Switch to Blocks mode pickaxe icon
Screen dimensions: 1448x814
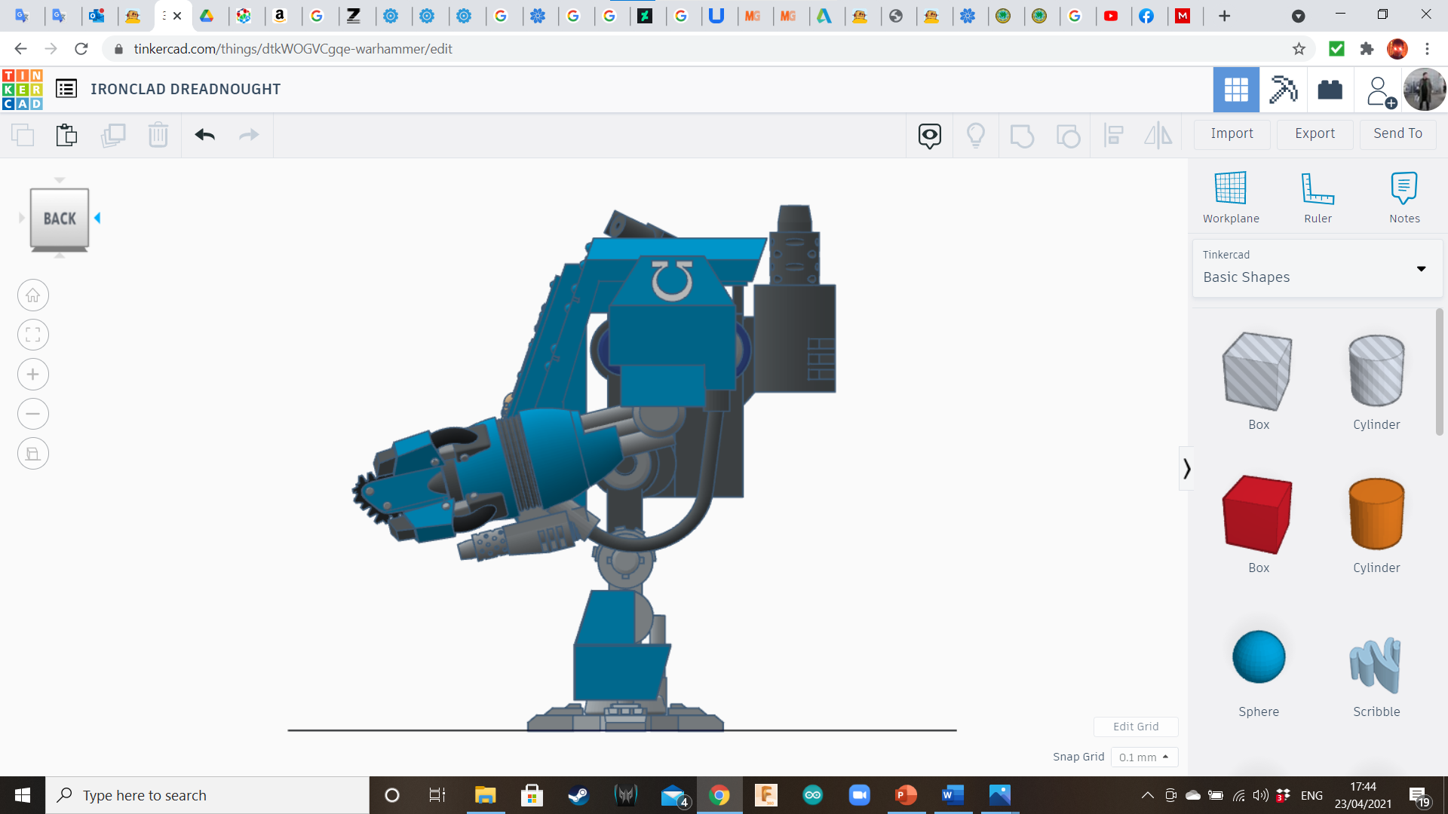coord(1283,90)
